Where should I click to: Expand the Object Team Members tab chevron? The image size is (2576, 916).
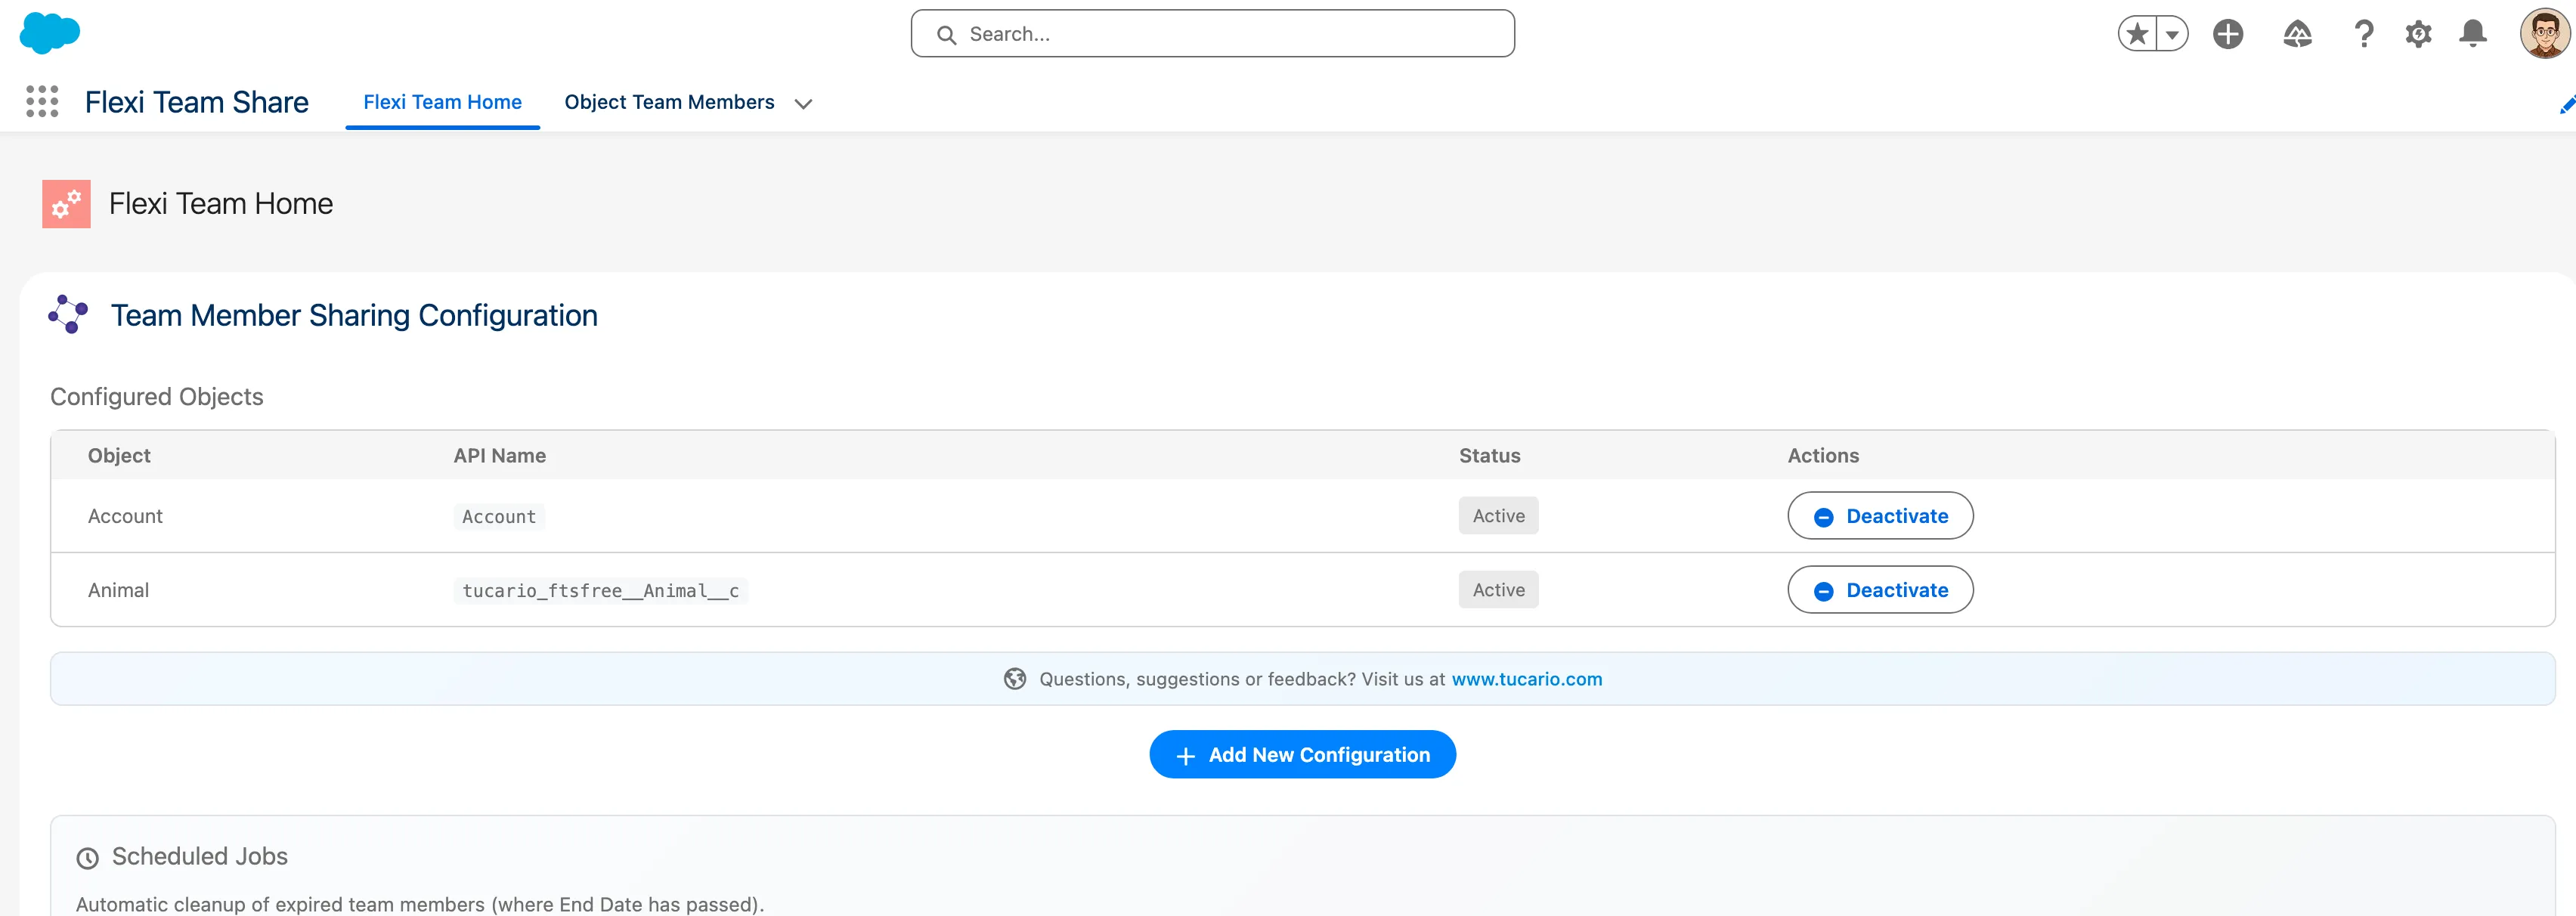(804, 103)
